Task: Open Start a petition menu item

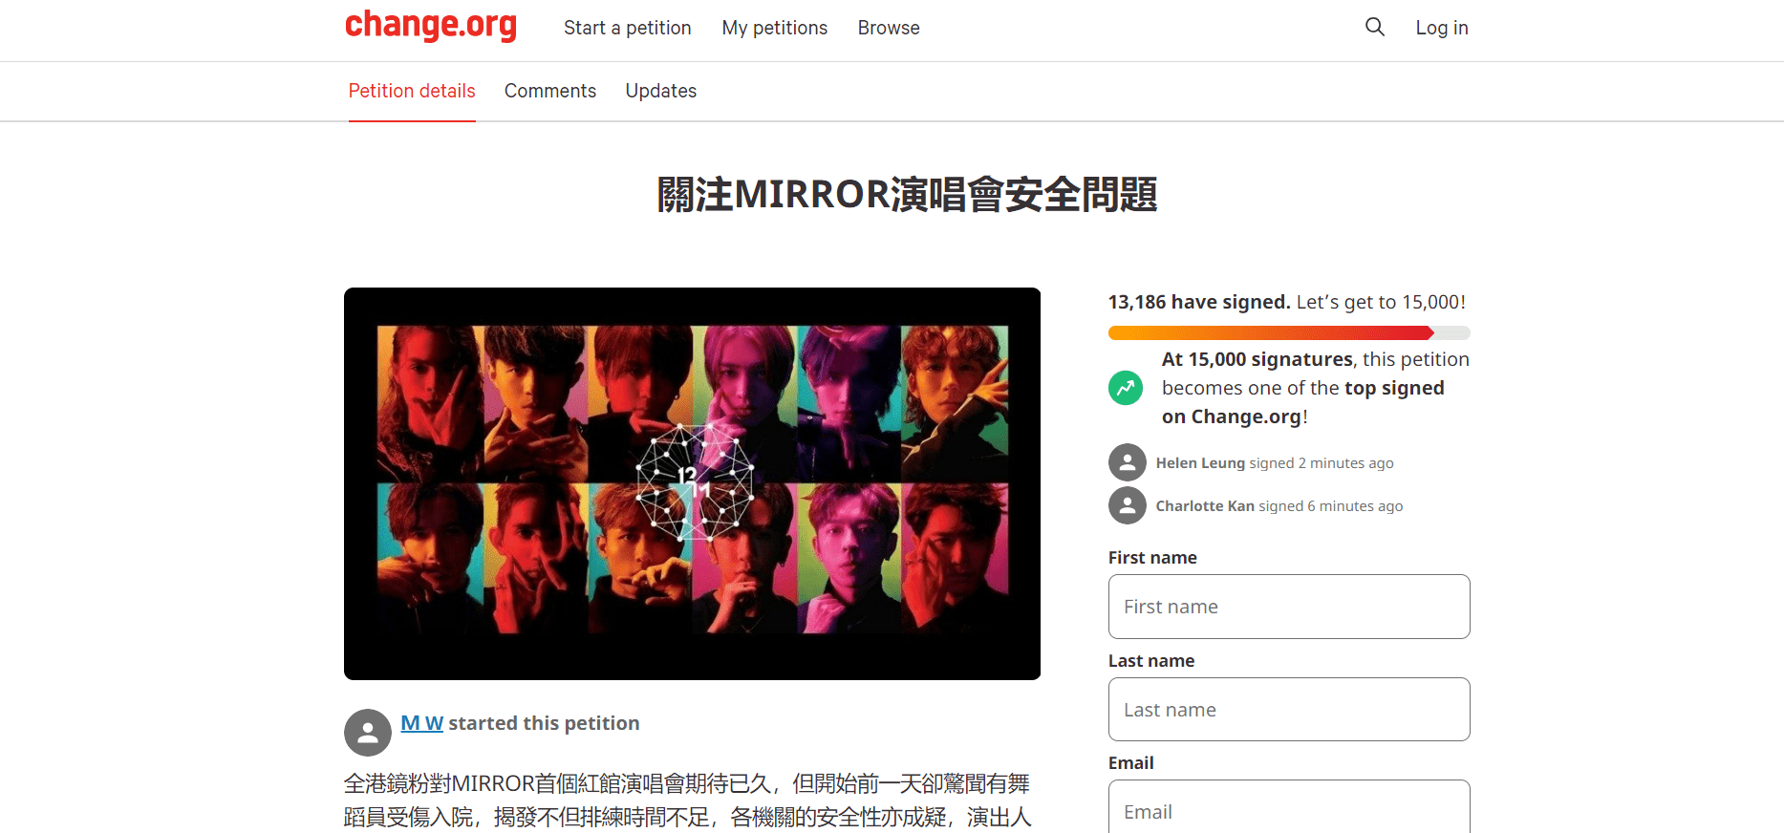Action: click(x=628, y=28)
